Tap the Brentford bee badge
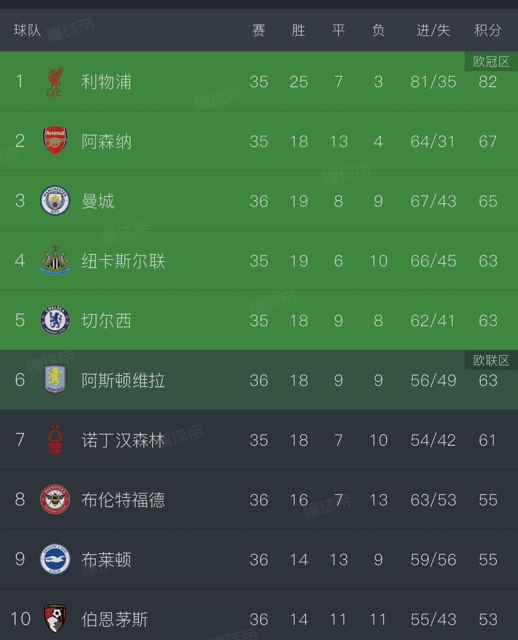 55,499
